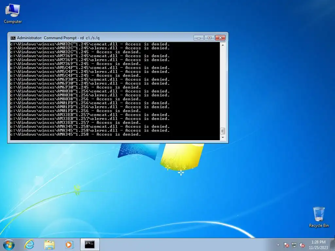Show hidden tray icons arrow
The image size is (335, 251).
tap(278, 245)
